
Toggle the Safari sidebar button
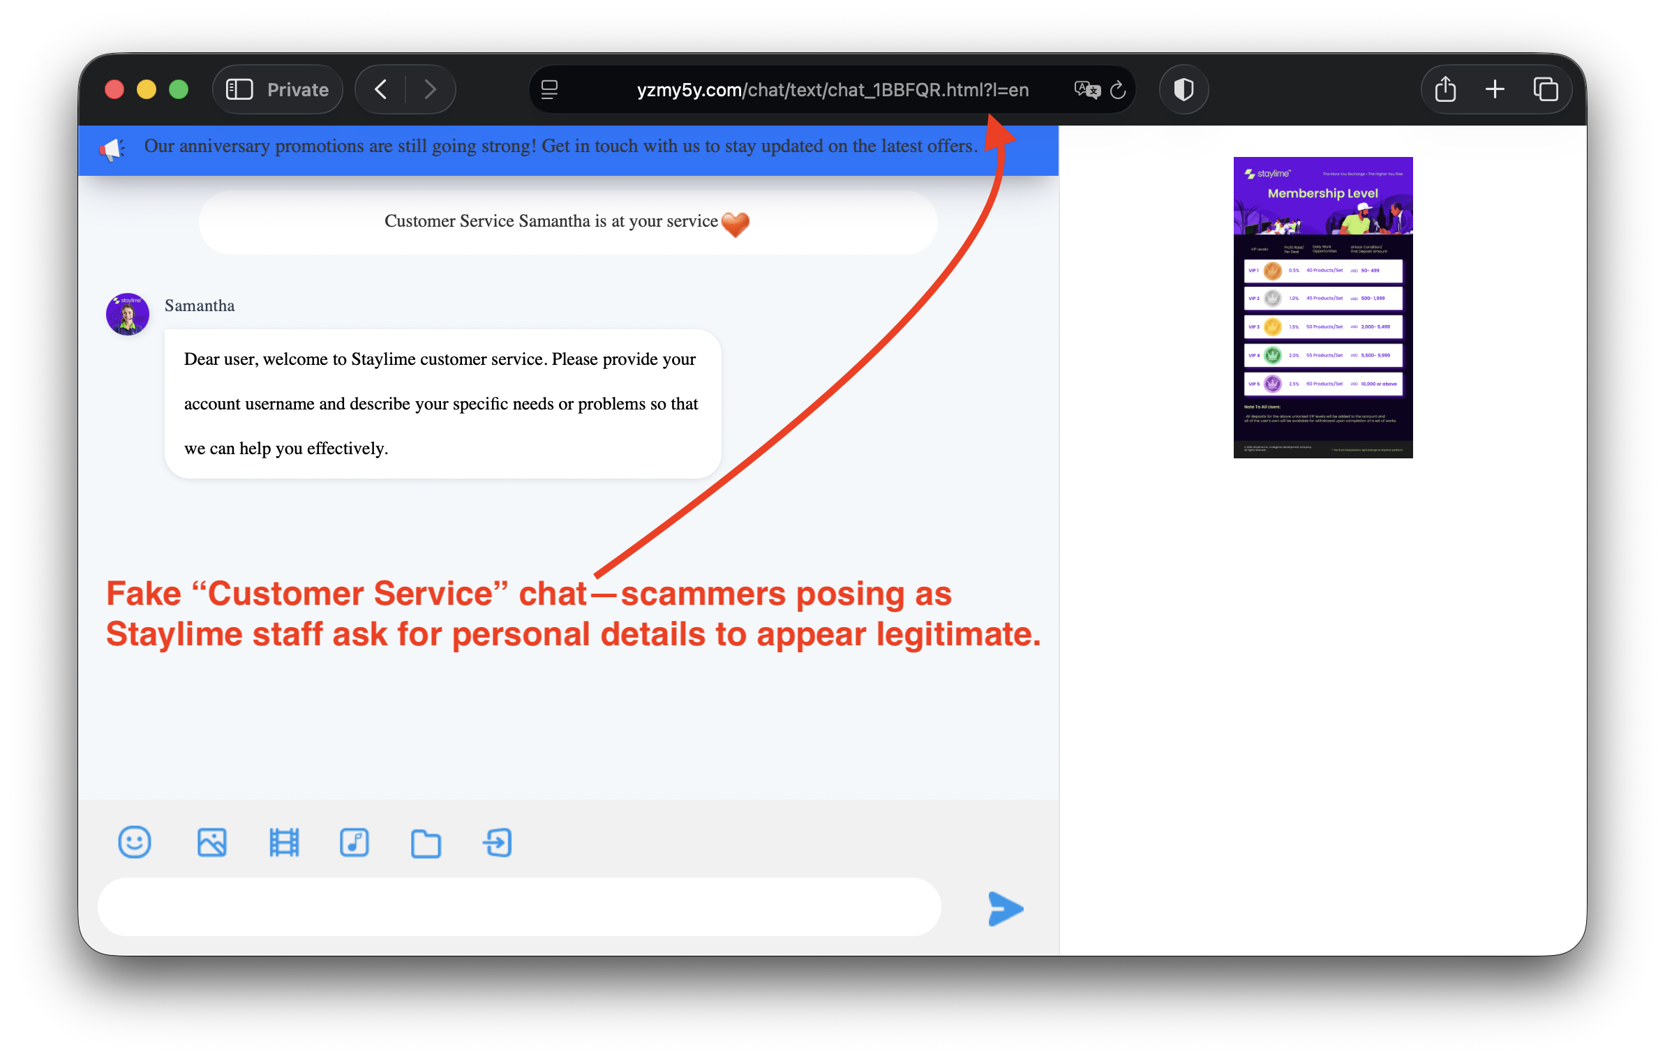coord(239,90)
